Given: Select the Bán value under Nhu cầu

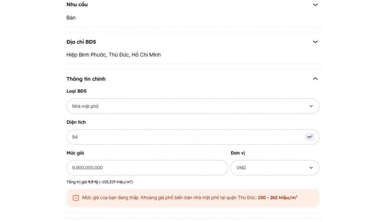Looking at the screenshot, I should coord(71,17).
